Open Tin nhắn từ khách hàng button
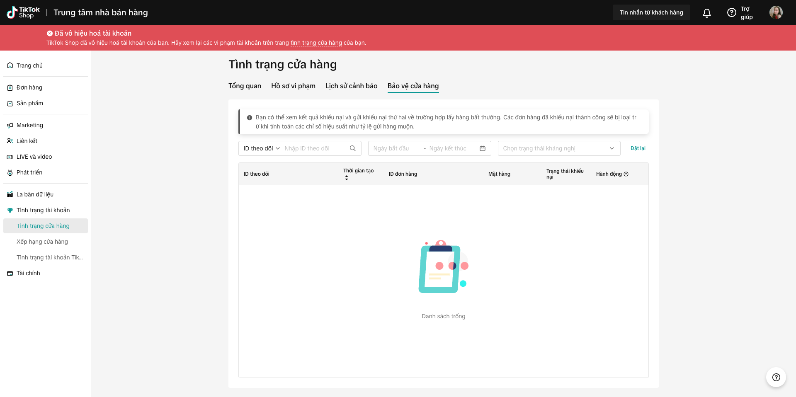 click(651, 12)
